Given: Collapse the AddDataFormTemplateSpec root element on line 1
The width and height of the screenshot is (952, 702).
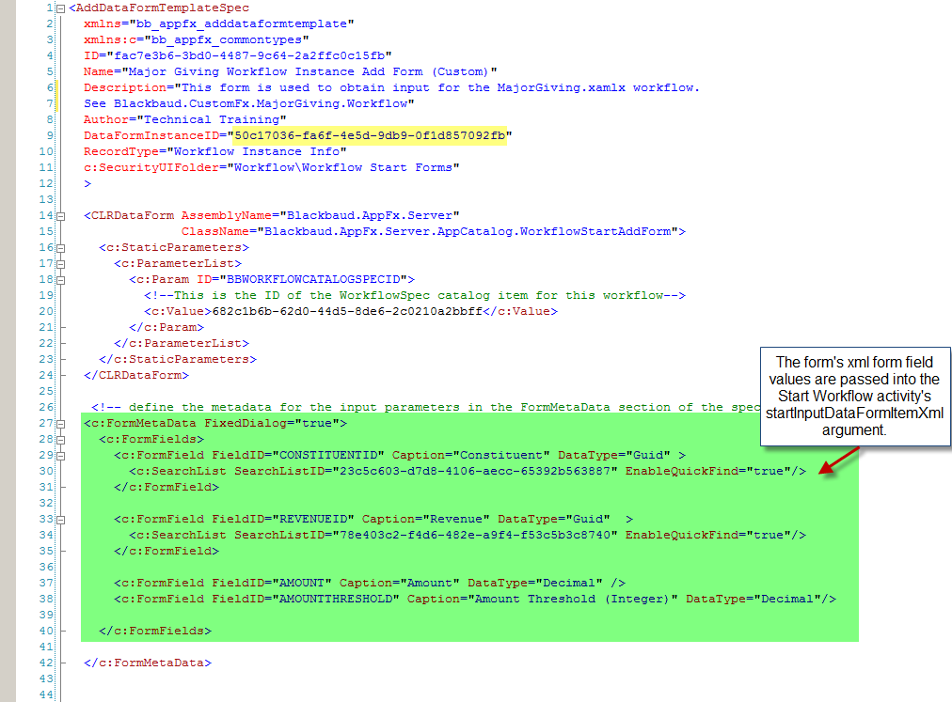Looking at the screenshot, I should [x=60, y=8].
